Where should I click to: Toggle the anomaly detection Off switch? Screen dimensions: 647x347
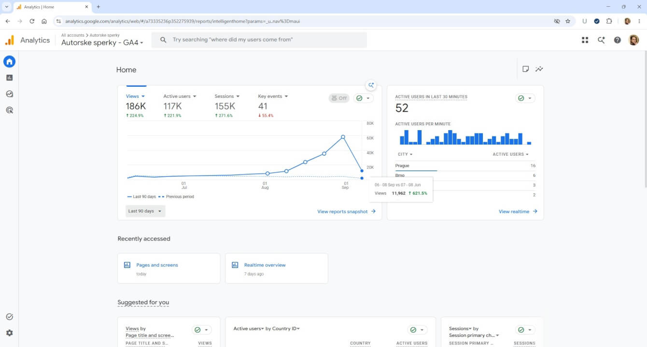click(339, 98)
